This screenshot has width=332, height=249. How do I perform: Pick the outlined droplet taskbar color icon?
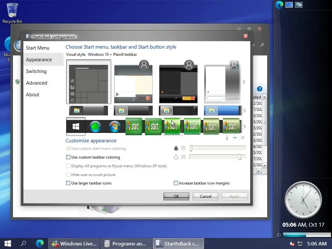176,157
